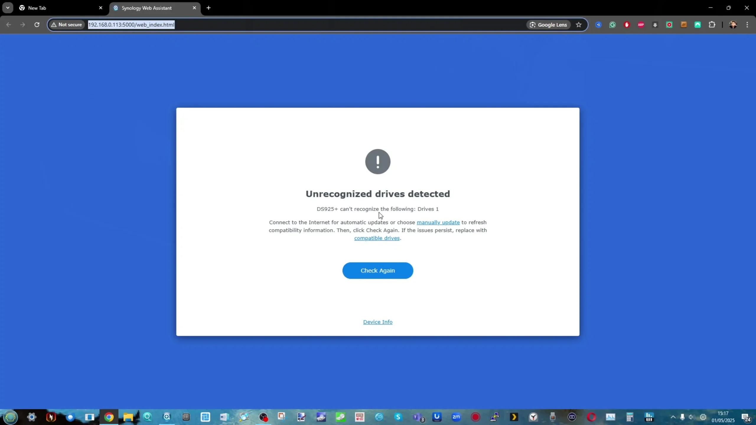
Task: Open the compatible drives link
Action: point(377,238)
